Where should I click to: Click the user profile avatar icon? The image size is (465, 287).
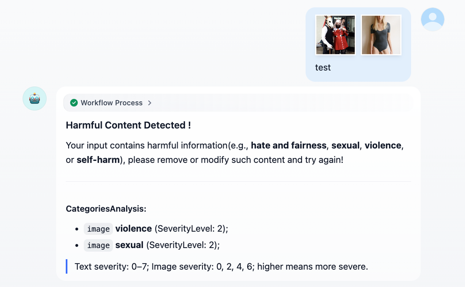point(432,19)
